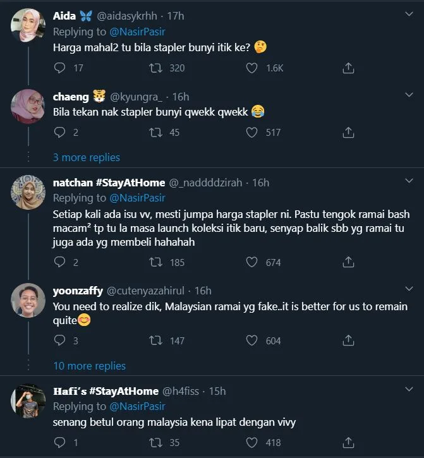
Task: Reply to chaeng's qwekk qwekk tweet
Action: [60, 132]
